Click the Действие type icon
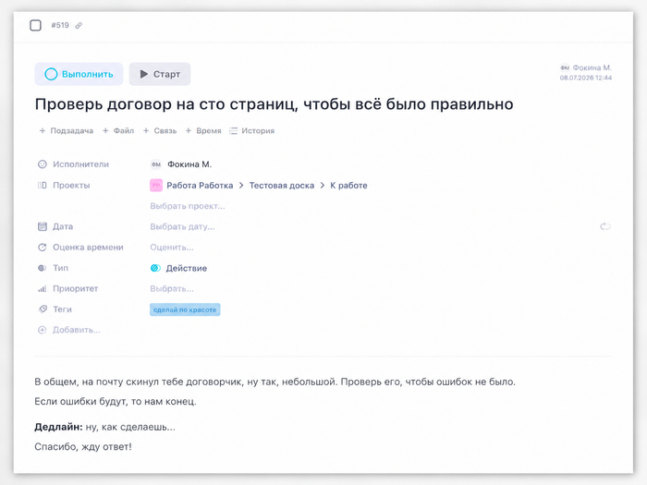The width and height of the screenshot is (647, 485). [x=155, y=268]
